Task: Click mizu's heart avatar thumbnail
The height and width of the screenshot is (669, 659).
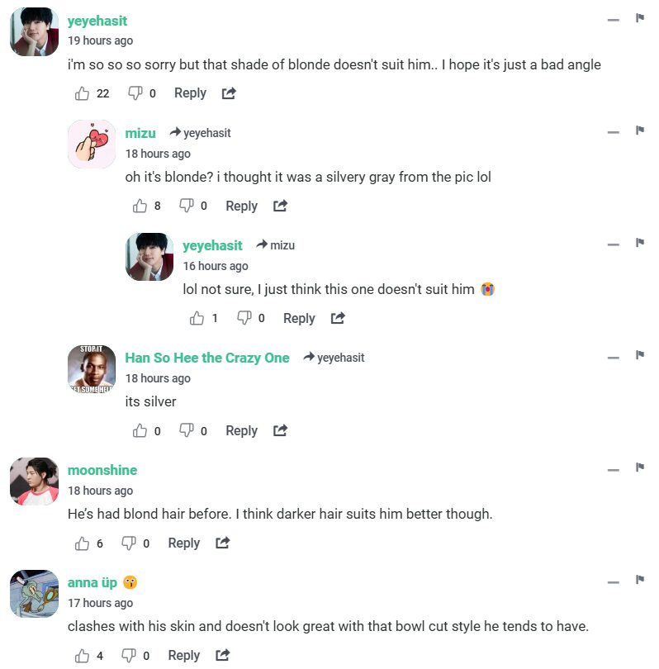Action: [92, 145]
